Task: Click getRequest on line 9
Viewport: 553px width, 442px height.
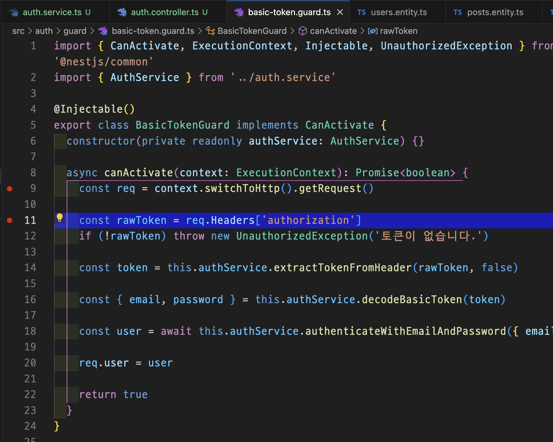Action: click(x=330, y=189)
